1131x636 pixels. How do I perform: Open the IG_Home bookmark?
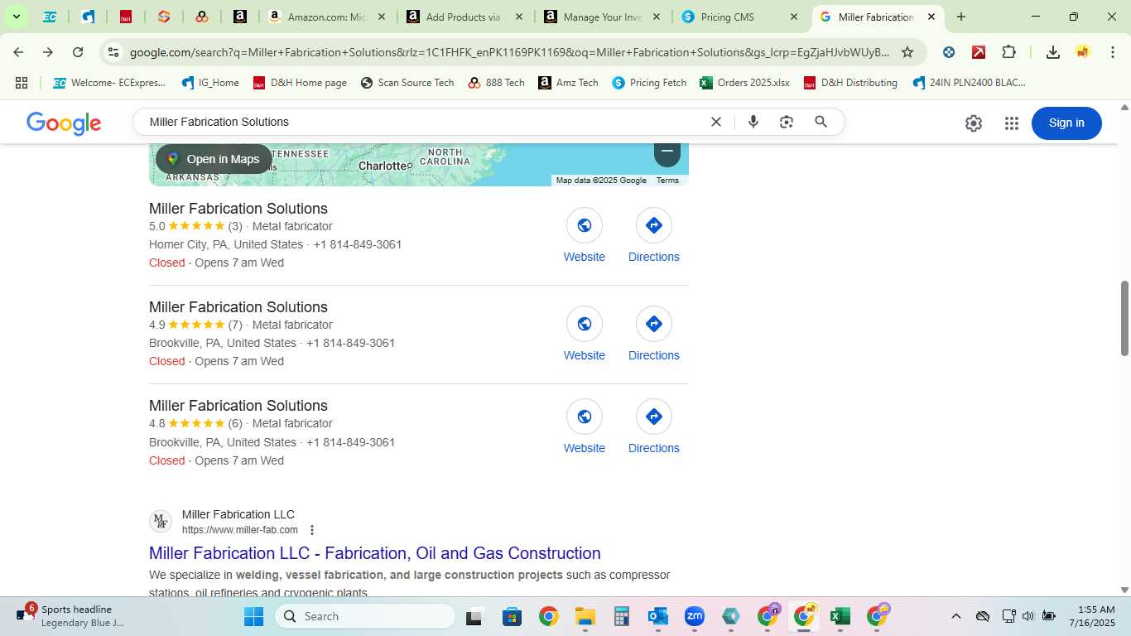(210, 83)
